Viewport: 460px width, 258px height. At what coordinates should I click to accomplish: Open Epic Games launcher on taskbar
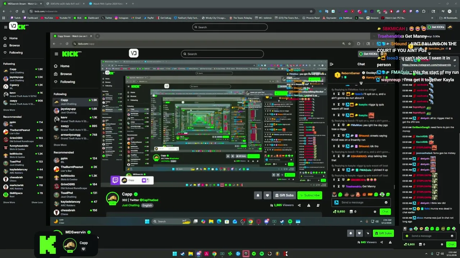246,254
